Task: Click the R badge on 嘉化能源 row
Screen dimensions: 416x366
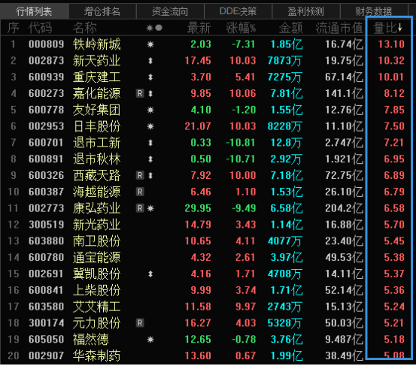Action: (140, 93)
